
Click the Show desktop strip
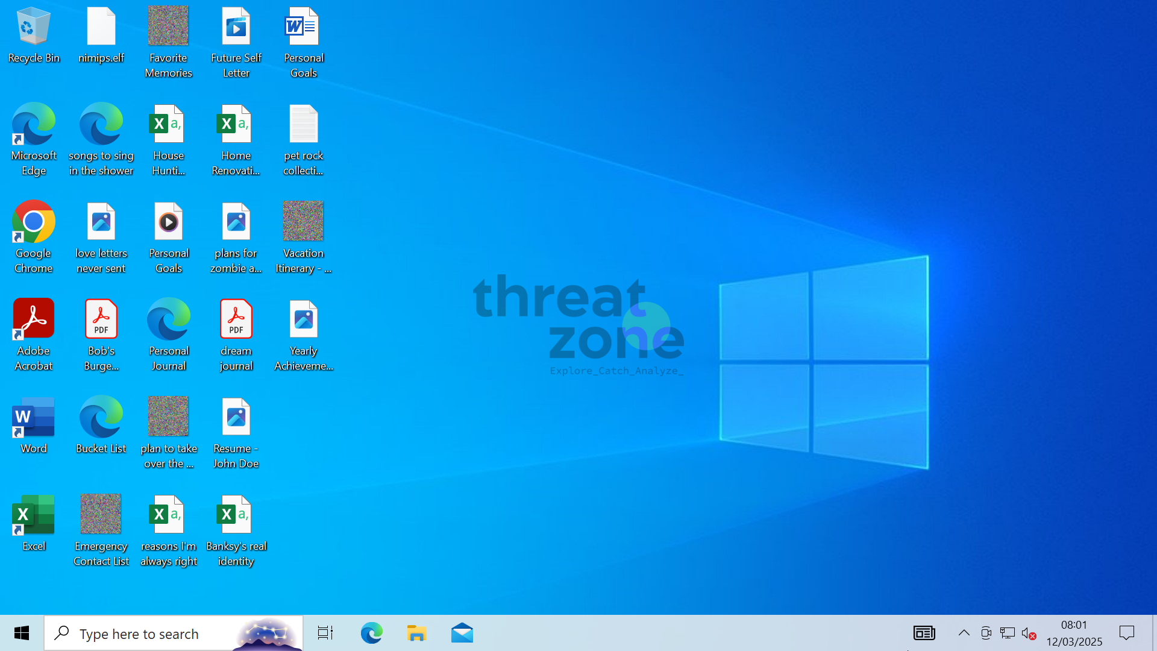[1154, 633]
